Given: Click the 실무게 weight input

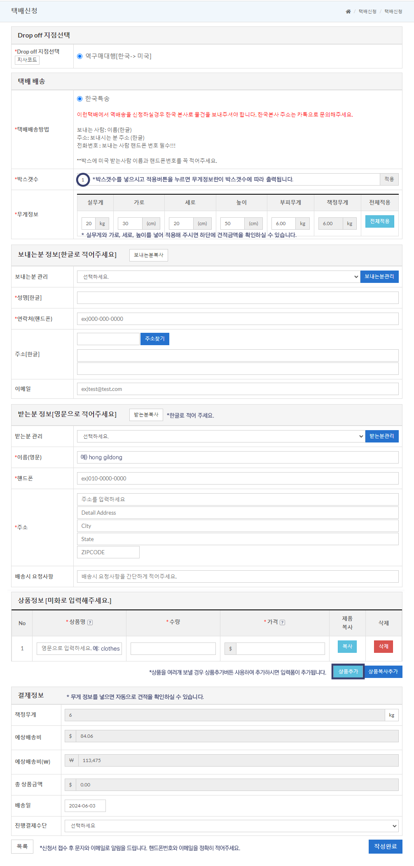Looking at the screenshot, I should tap(89, 224).
